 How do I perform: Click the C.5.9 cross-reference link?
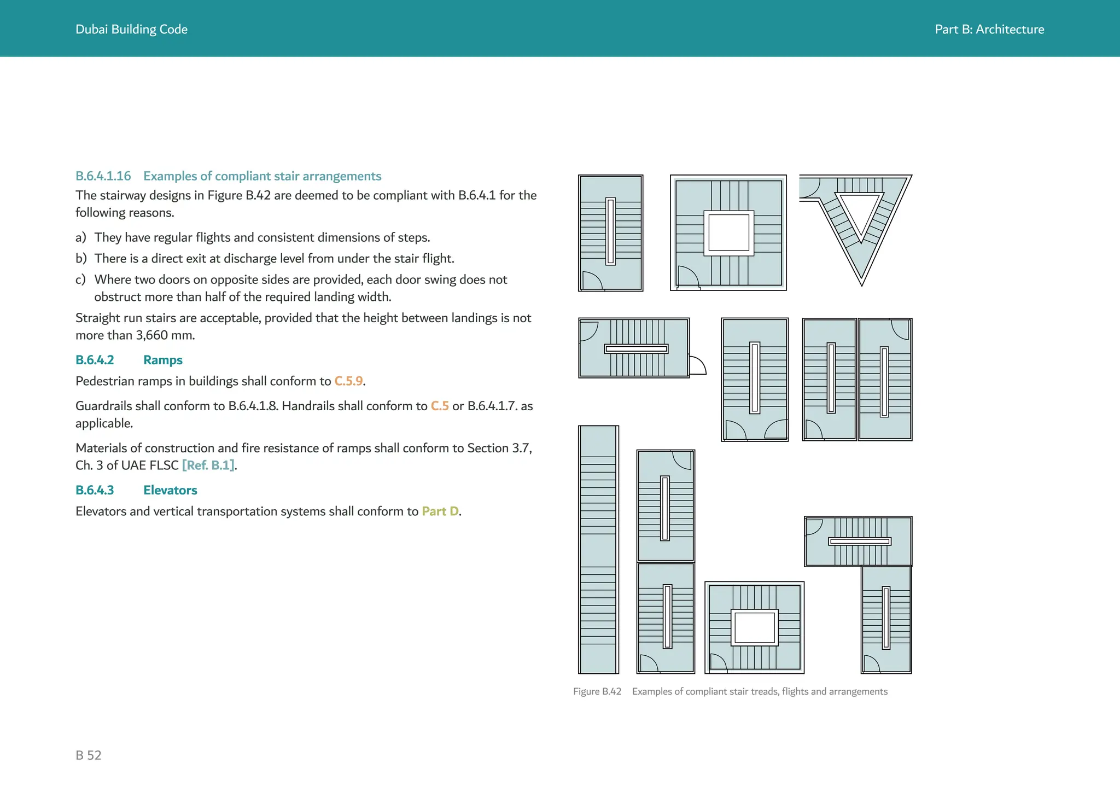(x=349, y=381)
